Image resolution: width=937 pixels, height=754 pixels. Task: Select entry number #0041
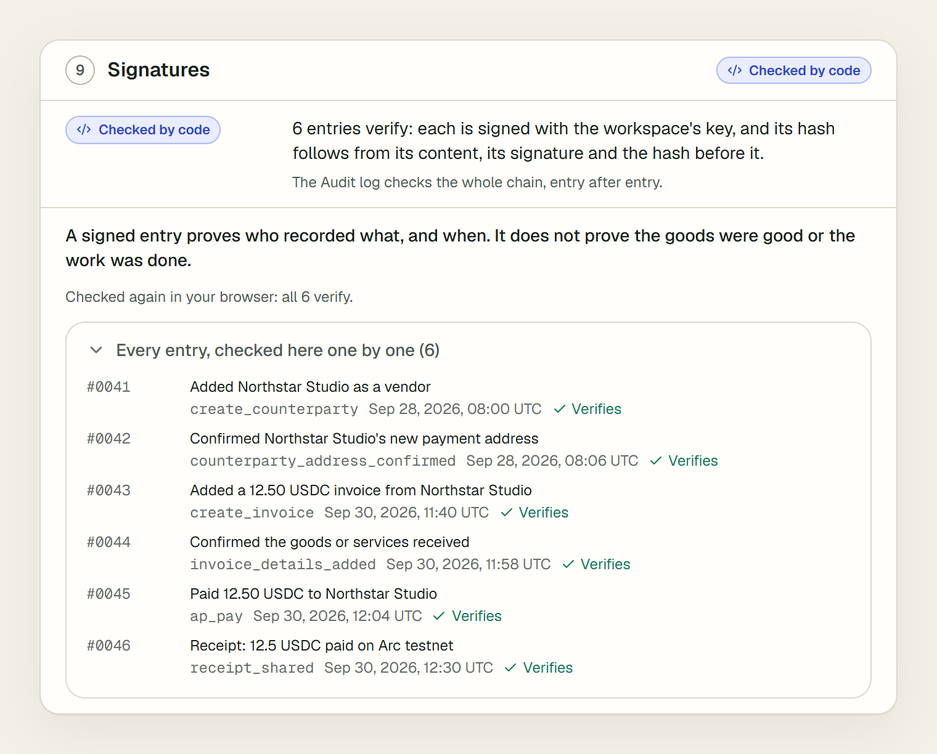(108, 387)
